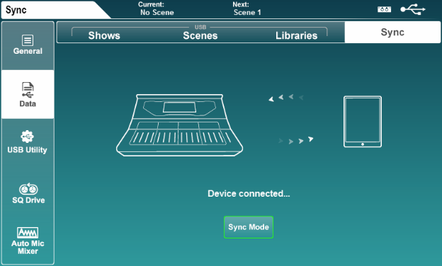Select the Sync tab

click(392, 33)
